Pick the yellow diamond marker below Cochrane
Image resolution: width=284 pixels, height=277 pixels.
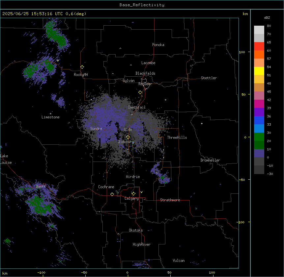[x=112, y=194]
